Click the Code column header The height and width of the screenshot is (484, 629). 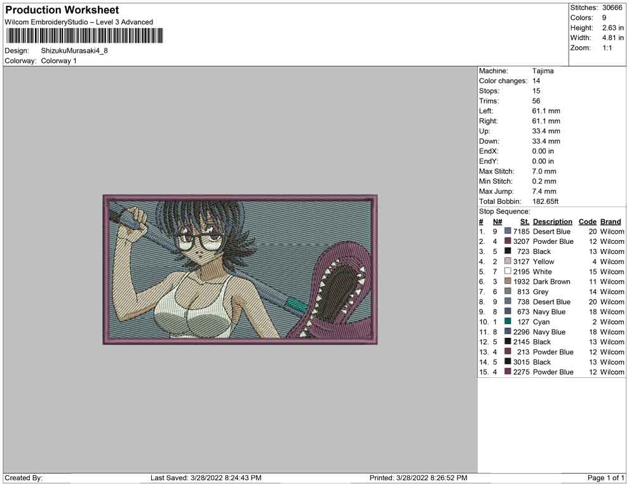coord(587,222)
